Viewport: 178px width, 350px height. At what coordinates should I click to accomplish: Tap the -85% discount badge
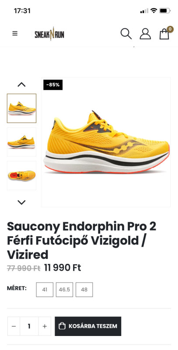[x=53, y=85]
